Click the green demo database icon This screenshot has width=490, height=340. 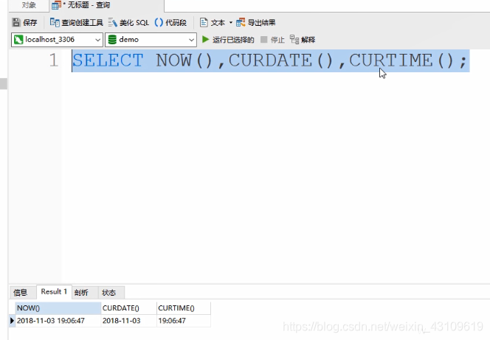(x=112, y=40)
